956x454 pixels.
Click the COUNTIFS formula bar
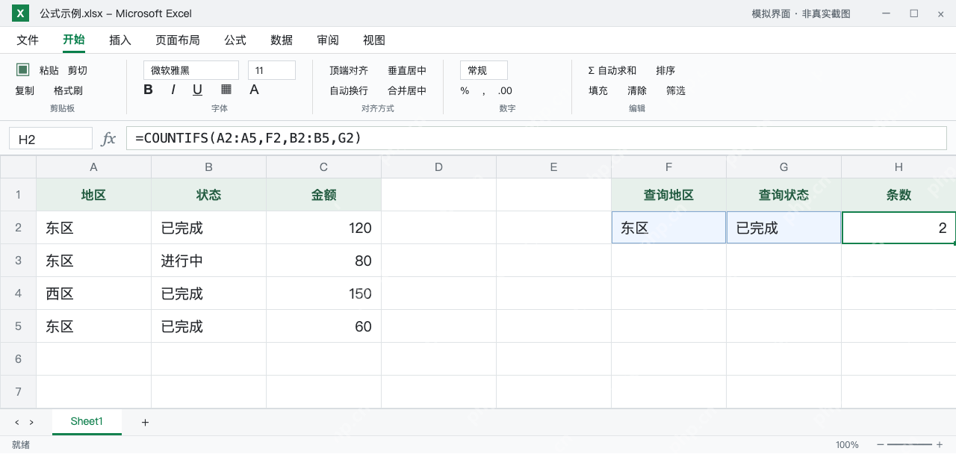(x=536, y=138)
